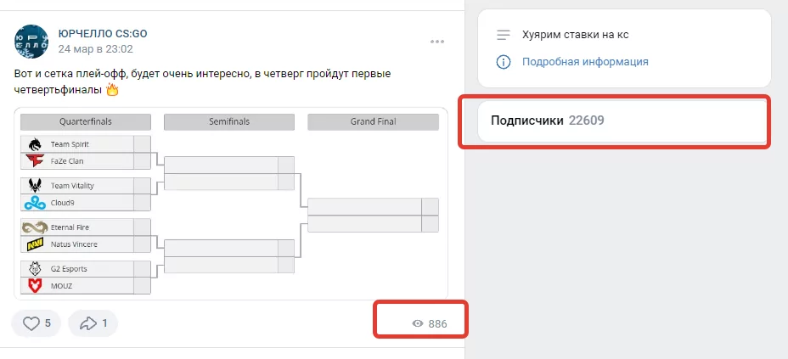Share the post via the arrow icon
Screen dimensions: 788x359
tap(93, 323)
